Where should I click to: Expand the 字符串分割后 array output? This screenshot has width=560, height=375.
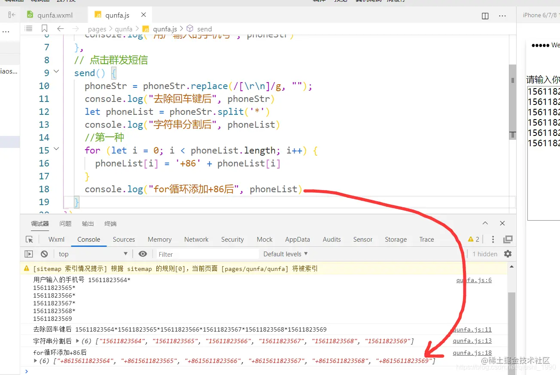coord(78,341)
